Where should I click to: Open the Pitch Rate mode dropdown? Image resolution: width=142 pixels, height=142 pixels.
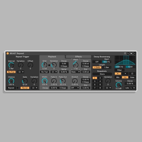76,72
